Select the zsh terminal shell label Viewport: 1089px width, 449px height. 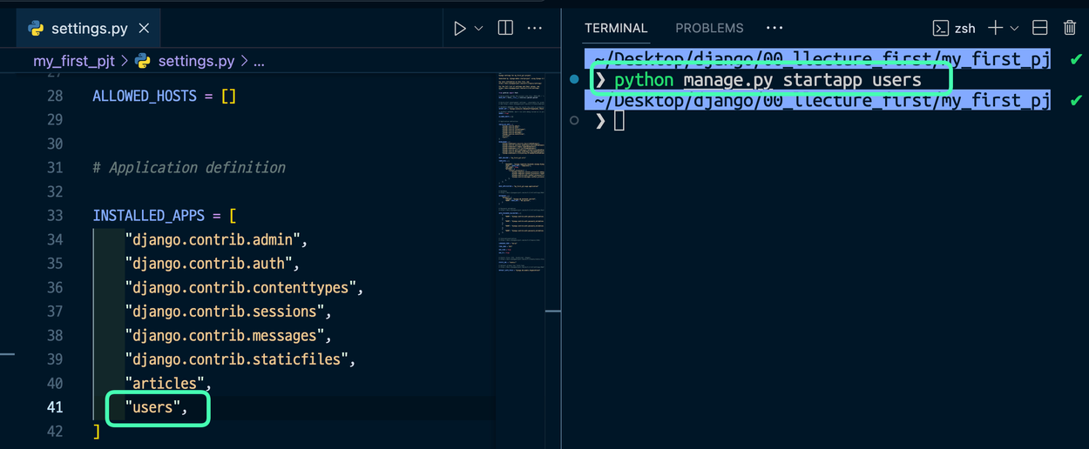pos(964,28)
